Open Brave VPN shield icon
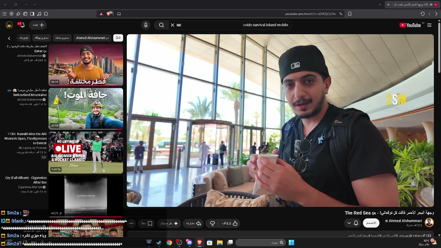Screen dimensions: 441x248 [11, 14]
